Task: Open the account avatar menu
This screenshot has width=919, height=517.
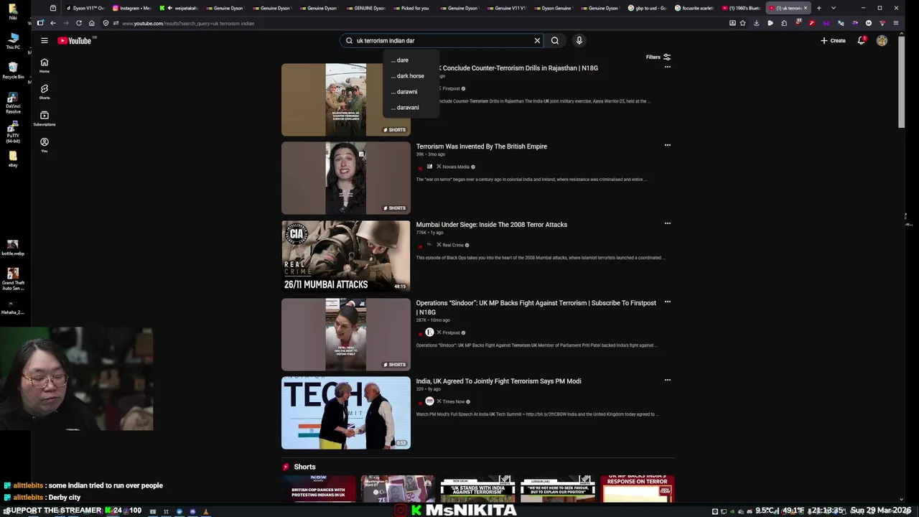Action: pyautogui.click(x=882, y=41)
